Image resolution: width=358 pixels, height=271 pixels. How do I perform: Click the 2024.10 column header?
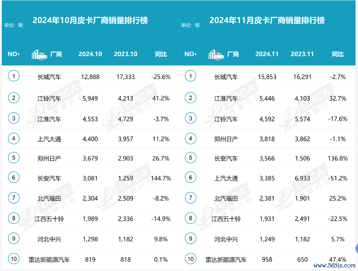pos(90,54)
